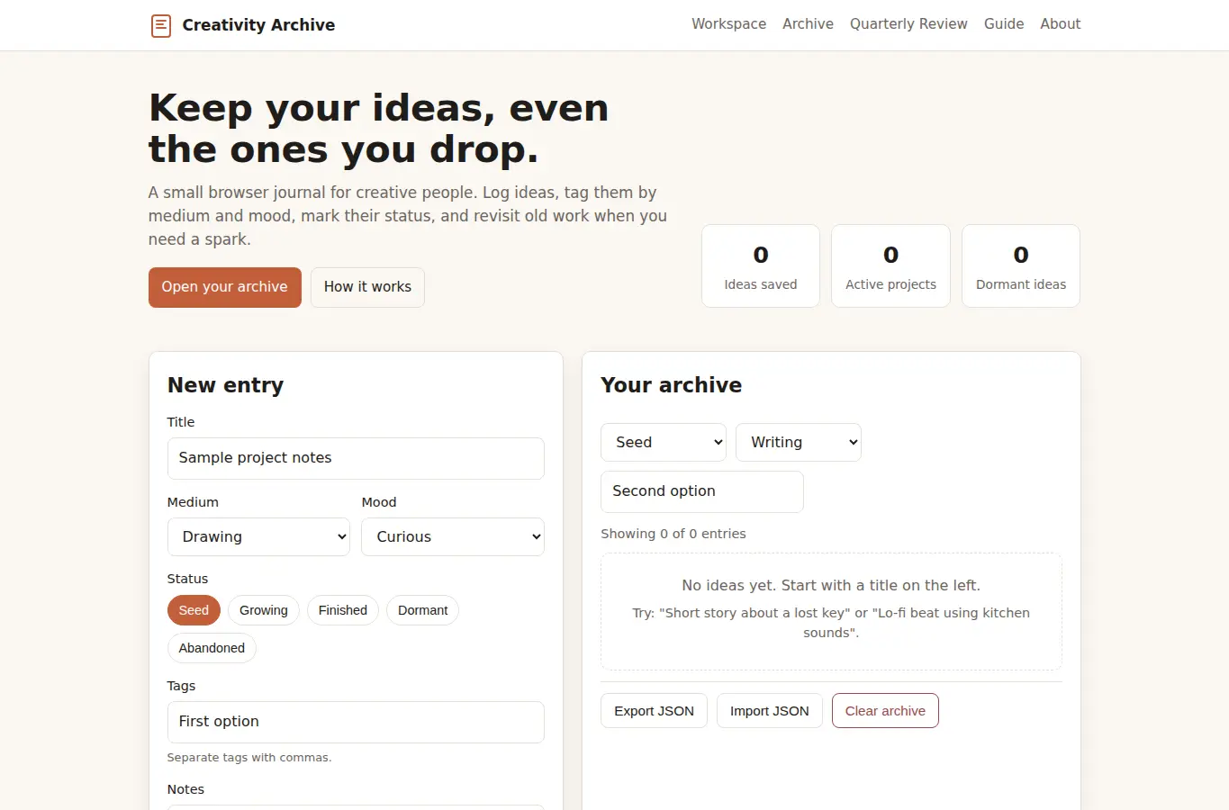The width and height of the screenshot is (1229, 810).
Task: Open the archive status filter showing Seed
Action: tap(664, 443)
